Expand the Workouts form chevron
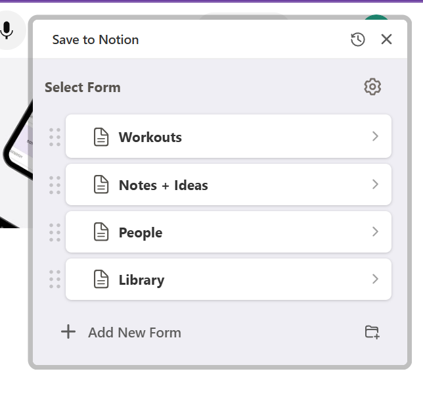The height and width of the screenshot is (415, 423). click(375, 136)
